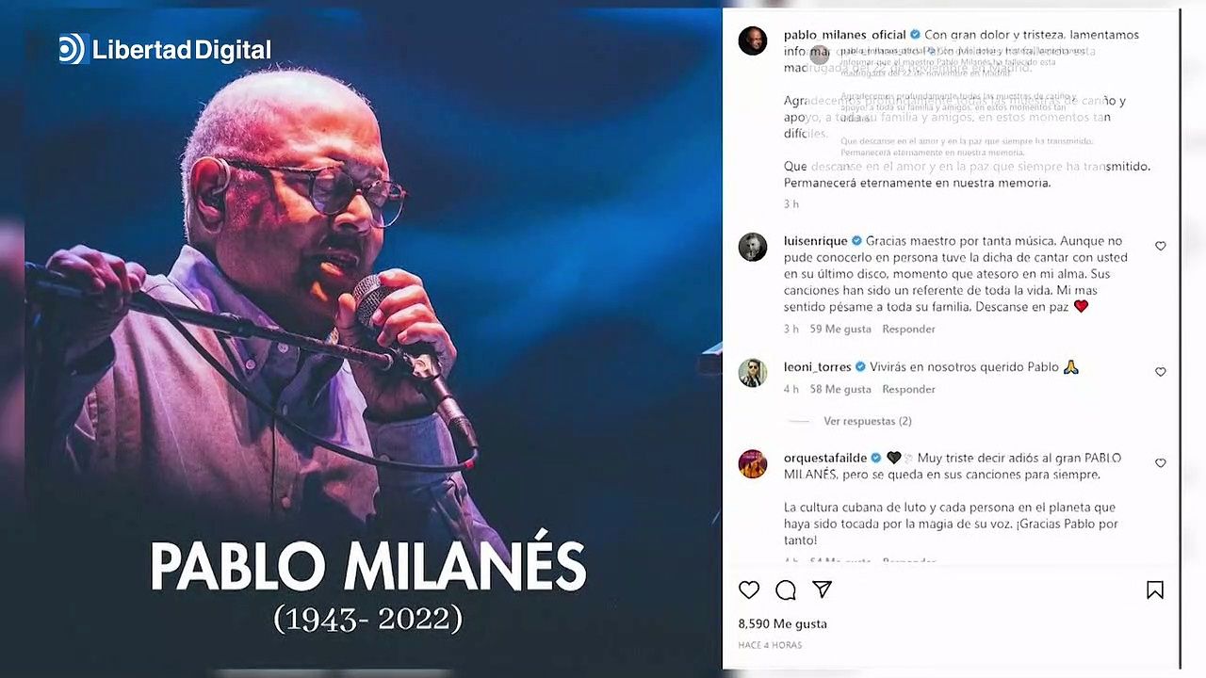Like leoni_torres comment heart
The width and height of the screenshot is (1206, 678).
click(x=1161, y=372)
